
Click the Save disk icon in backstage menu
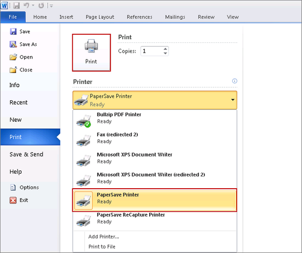click(x=13, y=32)
